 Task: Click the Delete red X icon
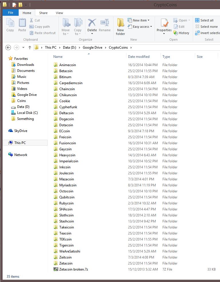92,23
